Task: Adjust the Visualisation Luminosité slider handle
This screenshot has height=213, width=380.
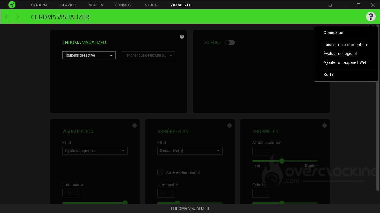Action: click(125, 203)
